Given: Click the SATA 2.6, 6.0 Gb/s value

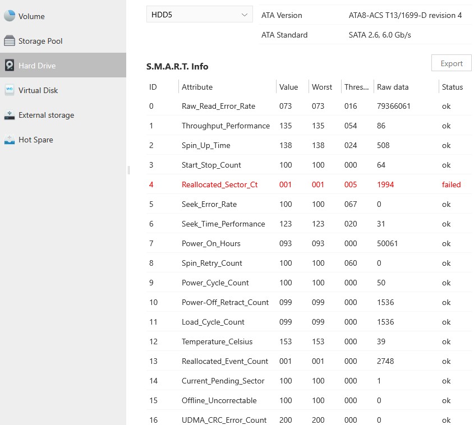Looking at the screenshot, I should (380, 35).
